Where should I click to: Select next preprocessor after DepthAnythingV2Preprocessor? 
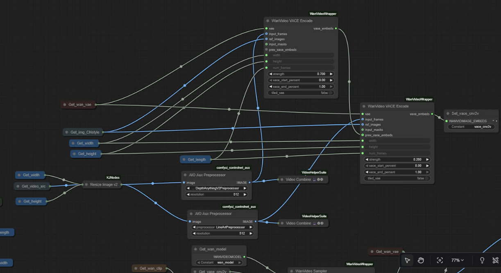click(245, 188)
